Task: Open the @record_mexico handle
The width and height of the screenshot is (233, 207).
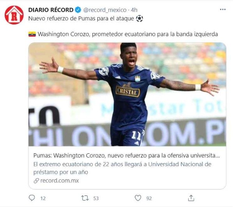Action: [x=105, y=10]
